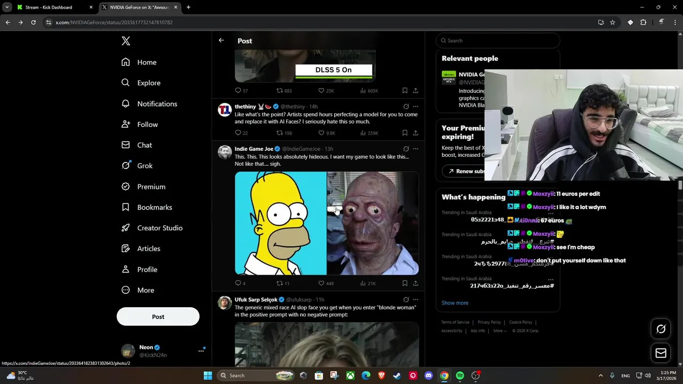The width and height of the screenshot is (683, 384).
Task: Open thethiny's profile avatar
Action: 225,110
